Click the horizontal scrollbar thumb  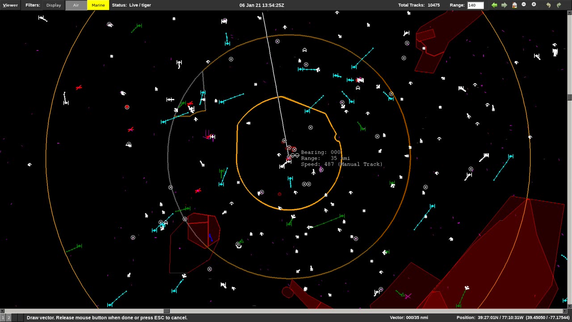[167, 311]
